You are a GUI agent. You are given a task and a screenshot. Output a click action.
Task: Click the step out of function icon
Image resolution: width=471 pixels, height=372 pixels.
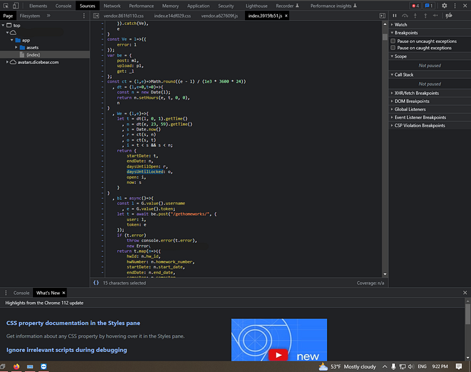pos(425,15)
